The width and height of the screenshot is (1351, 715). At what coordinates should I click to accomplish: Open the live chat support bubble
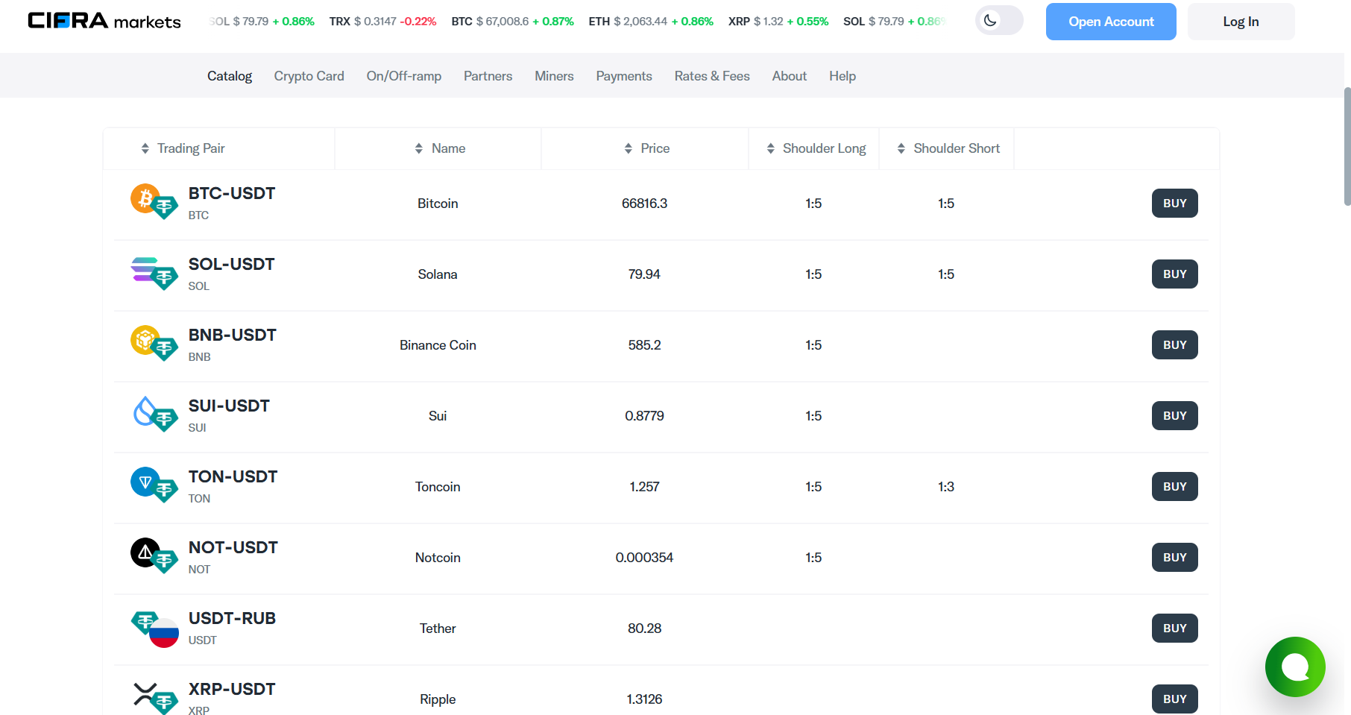(1295, 667)
